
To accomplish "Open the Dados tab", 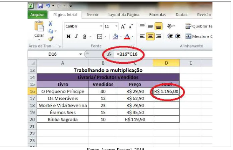I will pyautogui.click(x=181, y=15).
